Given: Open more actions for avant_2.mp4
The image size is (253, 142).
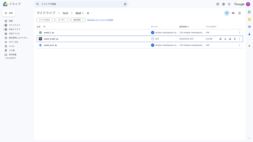Looking at the screenshot, I should pyautogui.click(x=239, y=39).
